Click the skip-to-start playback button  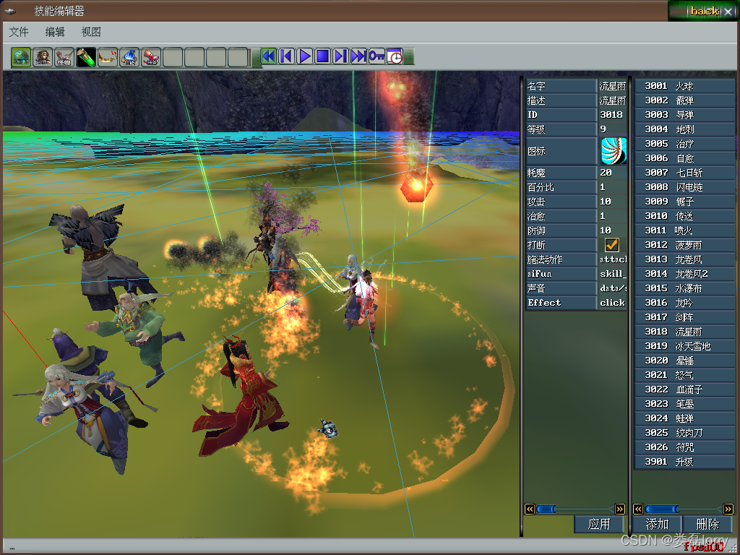(x=286, y=56)
